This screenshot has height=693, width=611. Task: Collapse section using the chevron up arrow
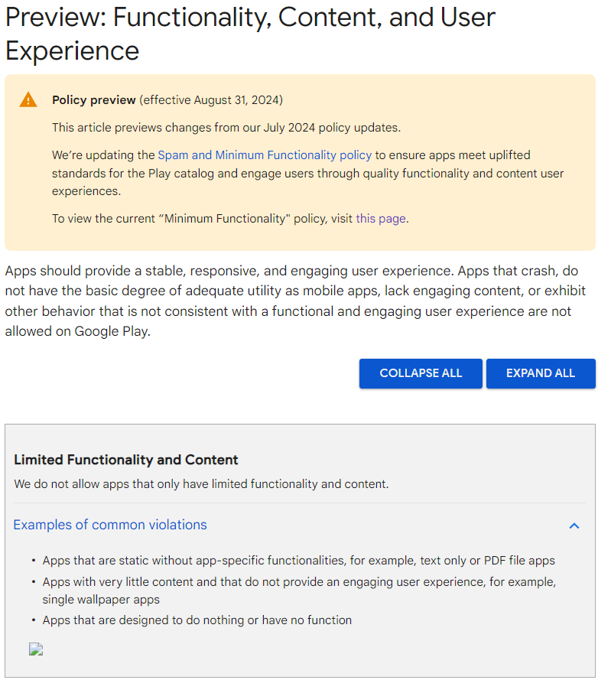pyautogui.click(x=574, y=525)
